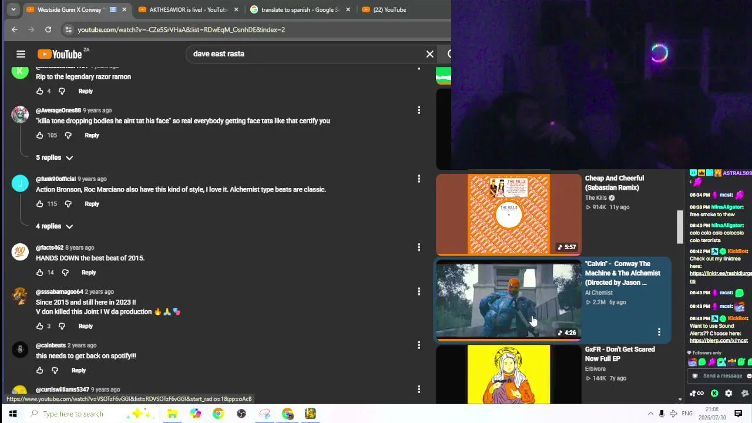Screen dimensions: 752x423
Task: Open options menu for @sssabamagoo64 comment
Action: pos(419,291)
